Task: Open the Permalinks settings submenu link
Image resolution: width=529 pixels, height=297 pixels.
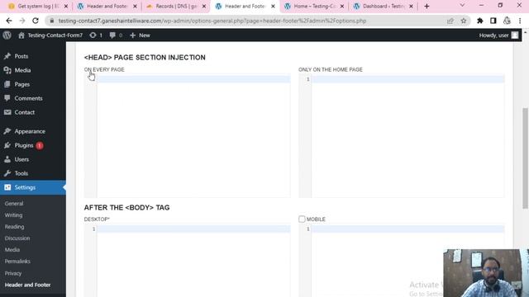Action: coord(17,262)
